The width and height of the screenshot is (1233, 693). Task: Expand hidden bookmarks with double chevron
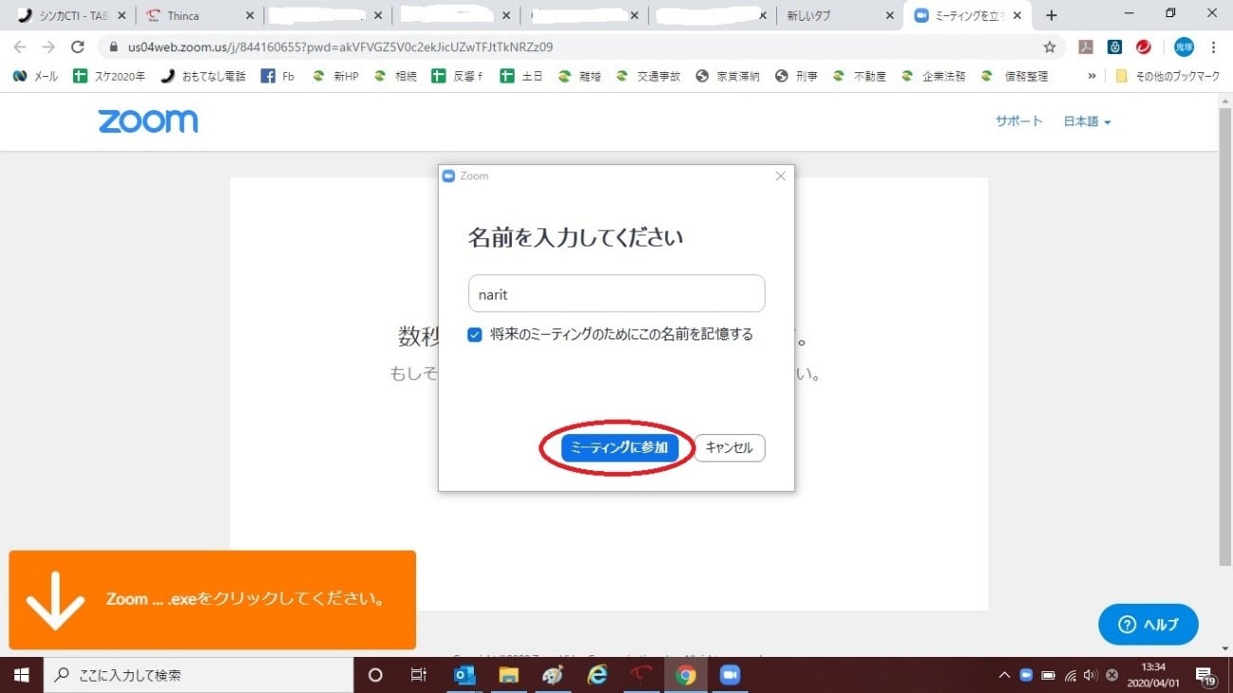pyautogui.click(x=1091, y=76)
